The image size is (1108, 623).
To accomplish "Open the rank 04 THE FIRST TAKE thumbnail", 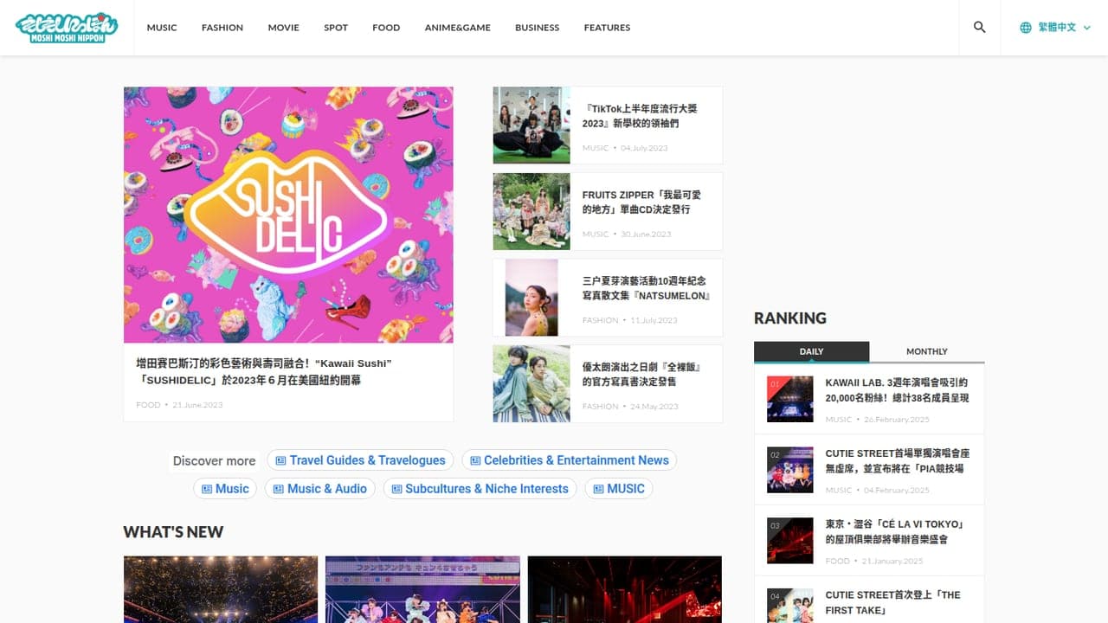I will (x=790, y=606).
